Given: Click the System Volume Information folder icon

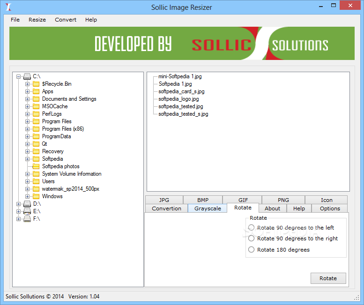Looking at the screenshot, I should pos(36,174).
